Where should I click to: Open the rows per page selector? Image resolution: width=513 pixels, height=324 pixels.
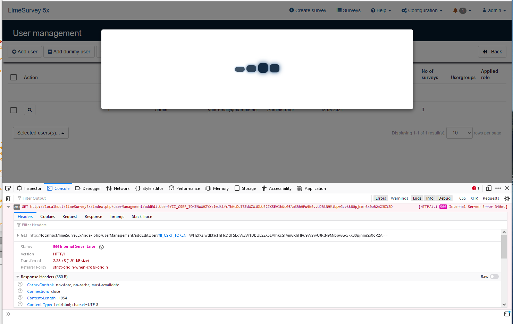pyautogui.click(x=460, y=133)
